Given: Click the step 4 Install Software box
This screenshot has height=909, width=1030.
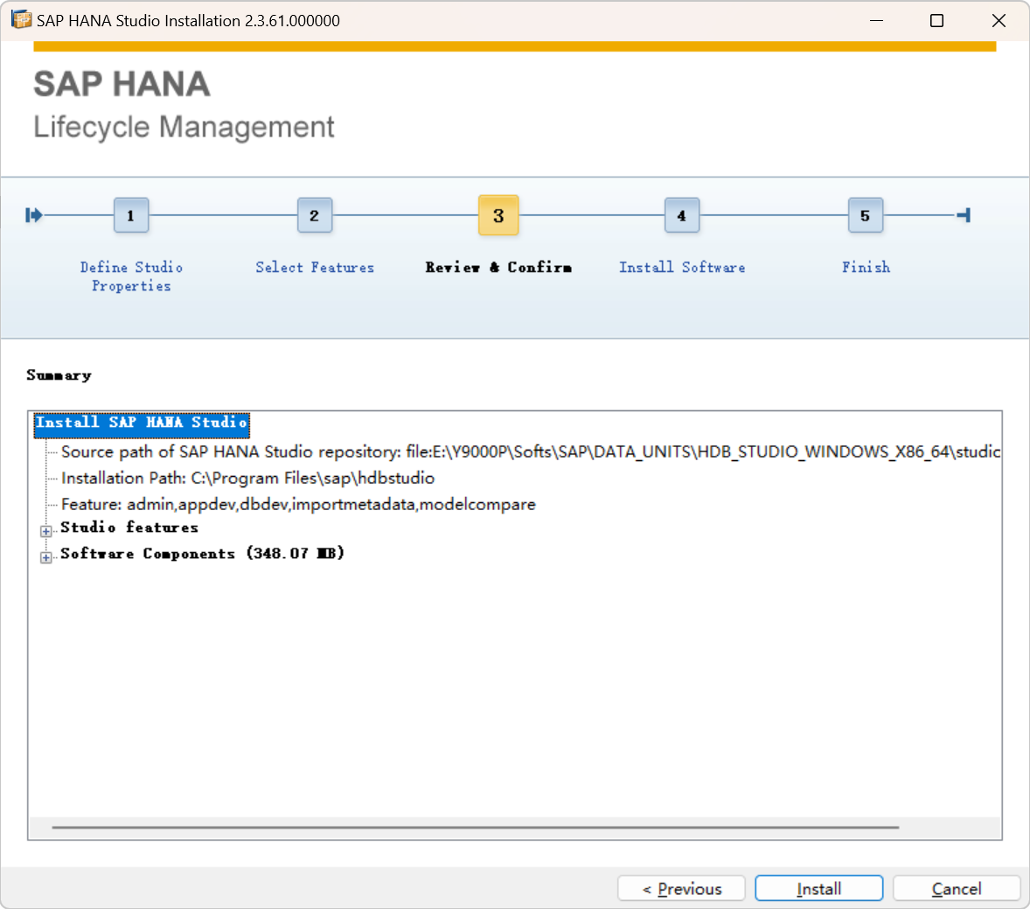Looking at the screenshot, I should pos(682,215).
